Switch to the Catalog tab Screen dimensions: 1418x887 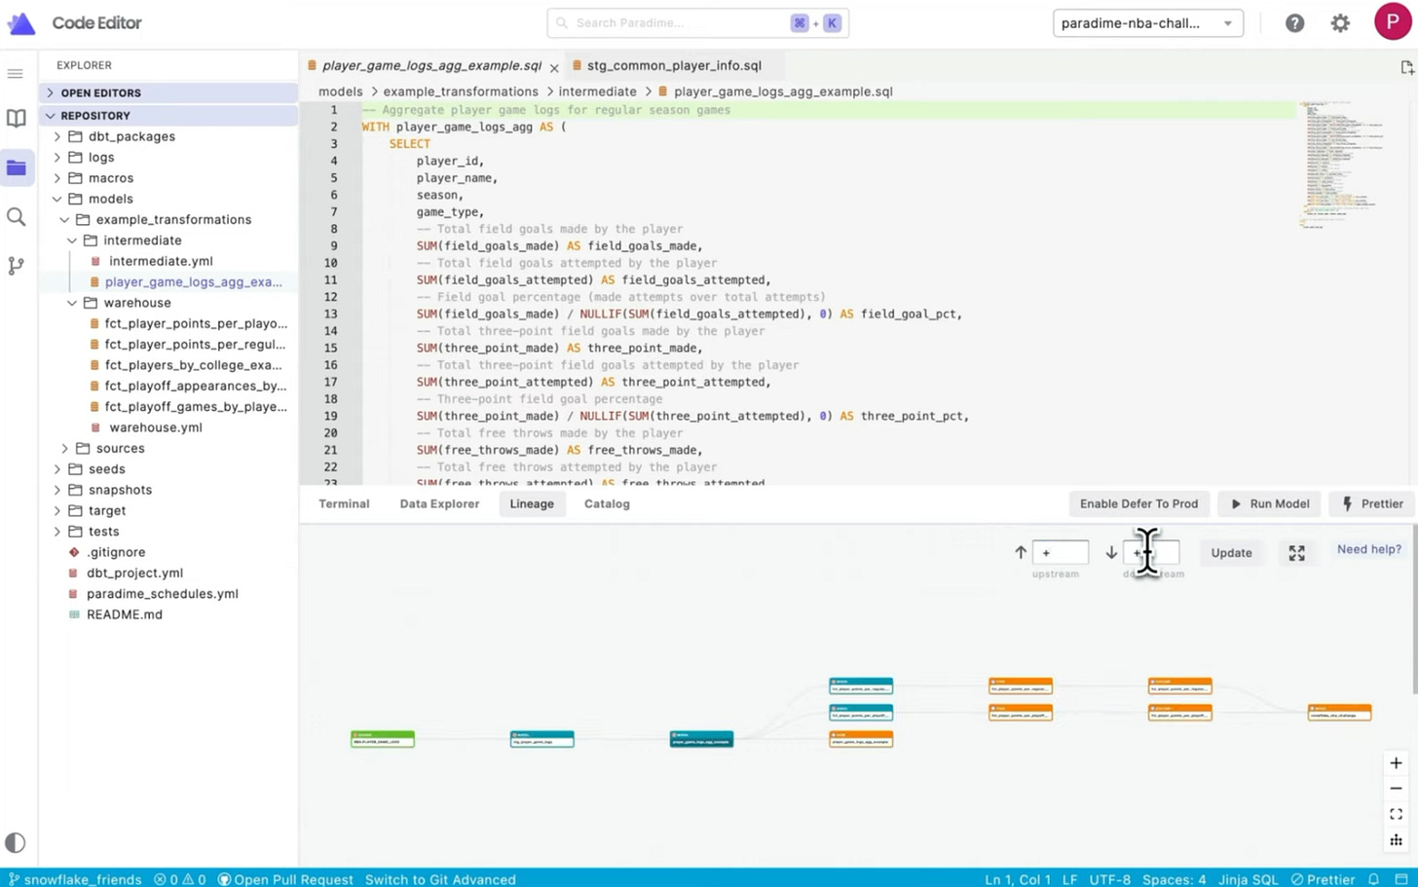point(607,503)
